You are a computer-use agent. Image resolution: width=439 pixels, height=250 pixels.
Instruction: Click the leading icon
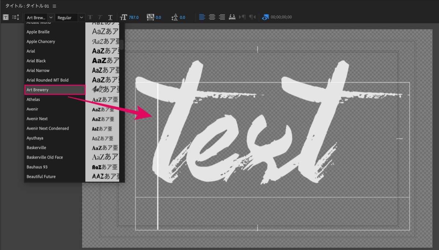175,17
